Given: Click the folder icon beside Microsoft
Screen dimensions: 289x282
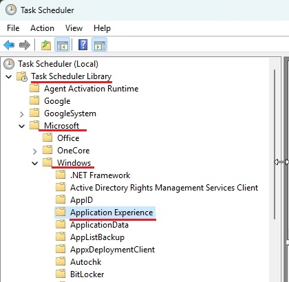Looking at the screenshot, I should point(34,125).
